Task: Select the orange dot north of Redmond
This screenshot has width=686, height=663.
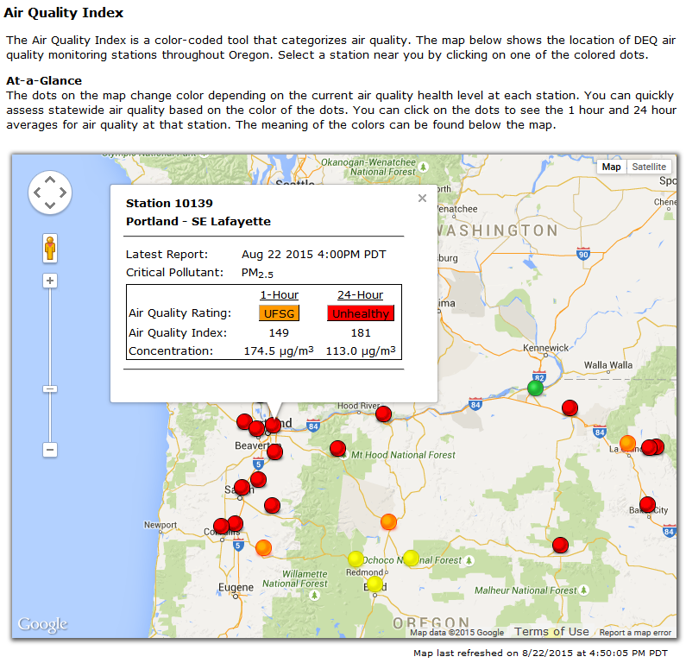Action: (388, 521)
